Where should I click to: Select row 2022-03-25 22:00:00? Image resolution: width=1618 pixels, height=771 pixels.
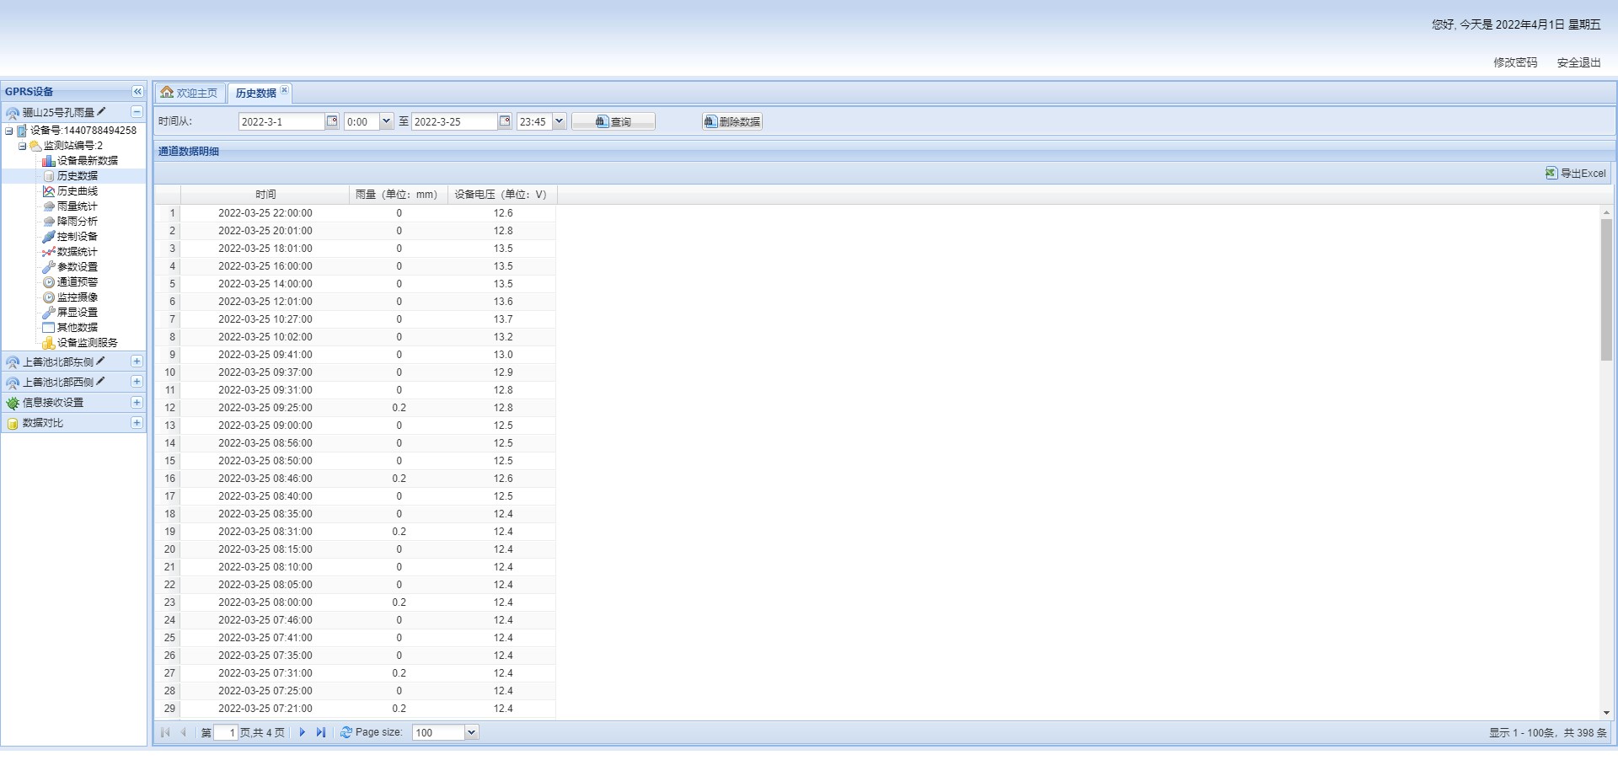(x=355, y=213)
